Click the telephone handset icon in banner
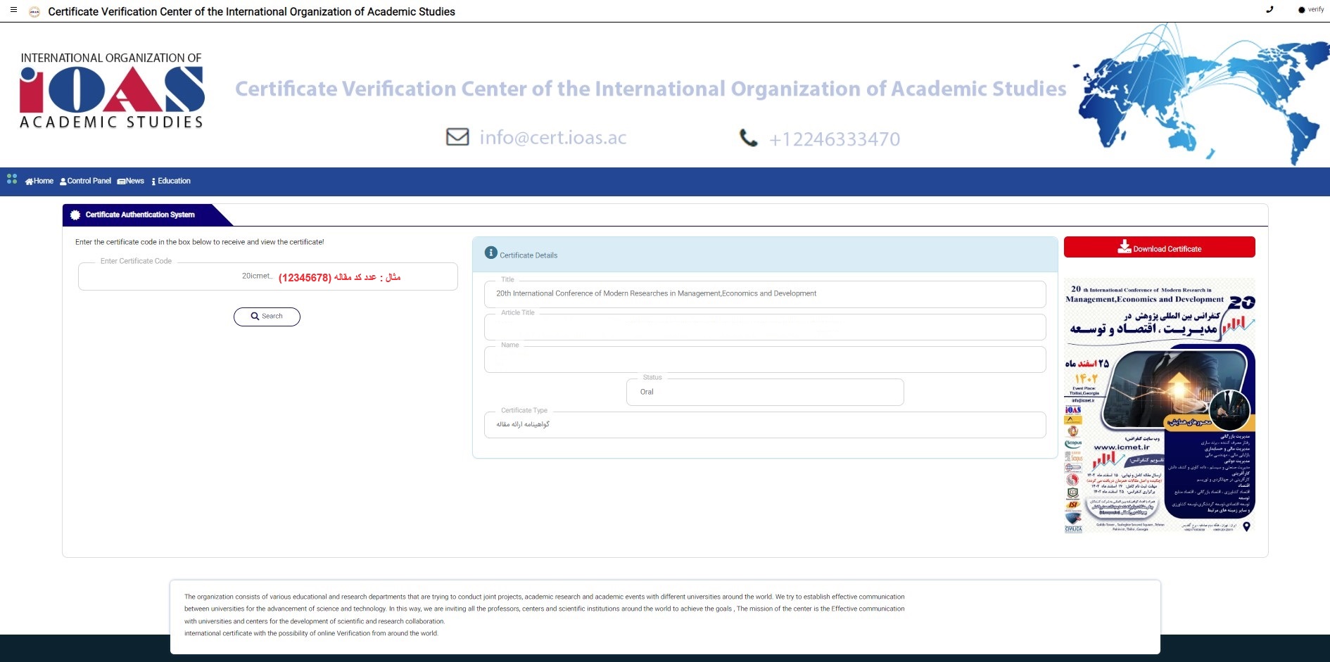Image resolution: width=1330 pixels, height=662 pixels. [749, 138]
